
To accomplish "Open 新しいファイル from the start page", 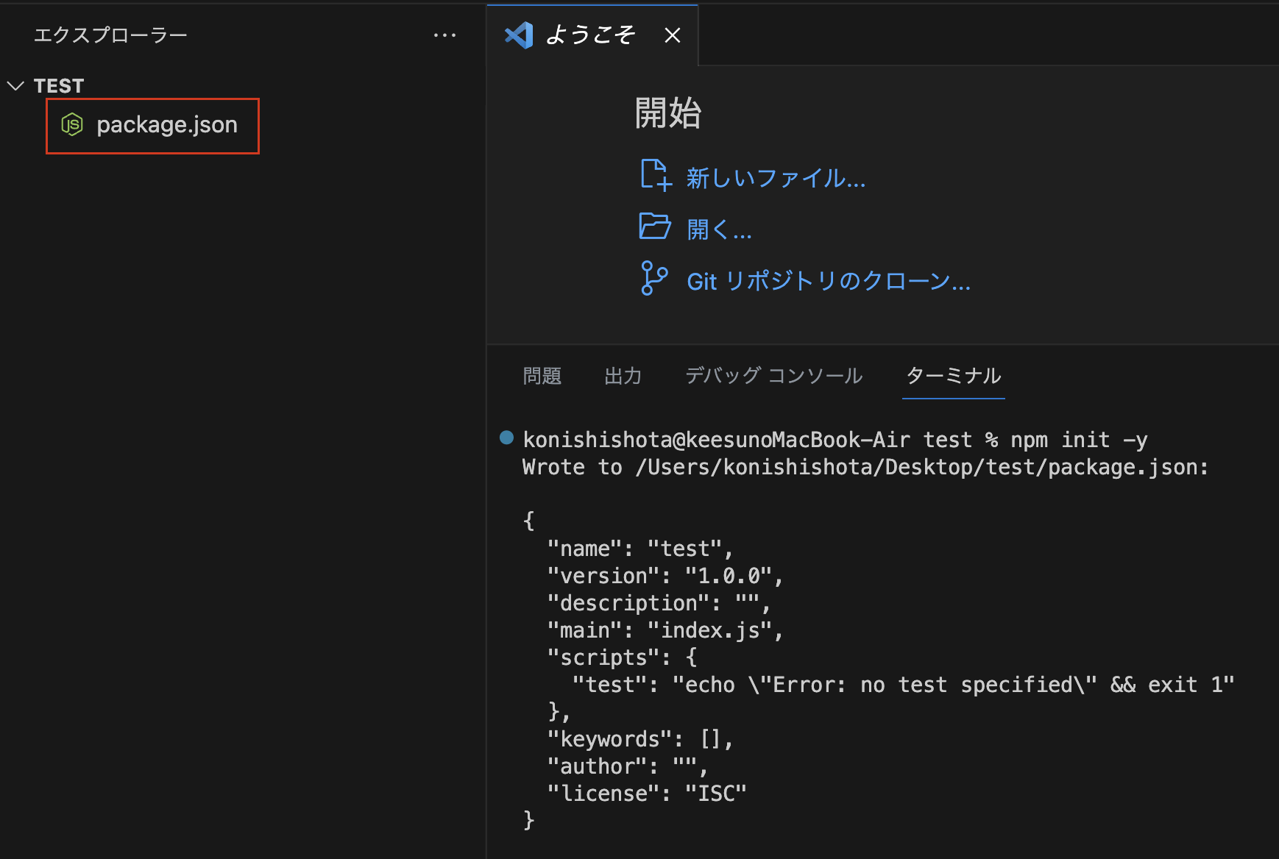I will tap(775, 177).
